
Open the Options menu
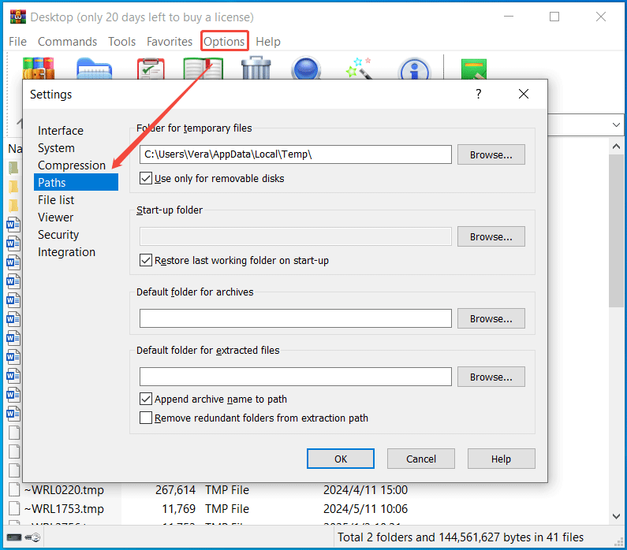click(x=224, y=42)
